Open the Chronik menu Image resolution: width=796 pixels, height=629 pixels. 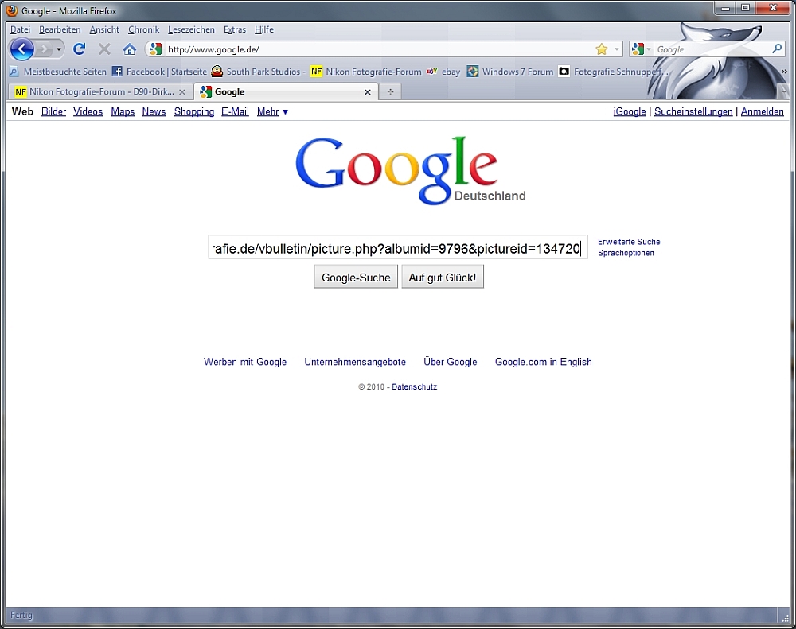[143, 29]
